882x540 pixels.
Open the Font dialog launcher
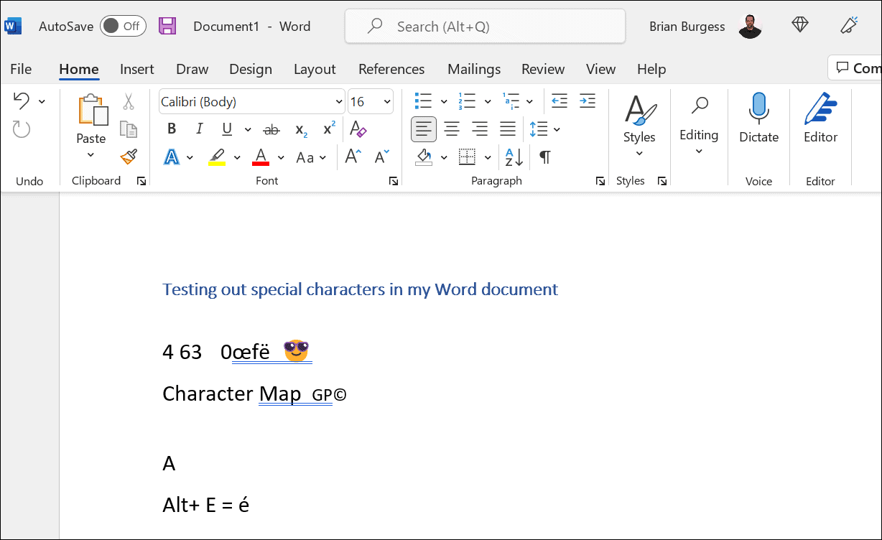pos(393,181)
